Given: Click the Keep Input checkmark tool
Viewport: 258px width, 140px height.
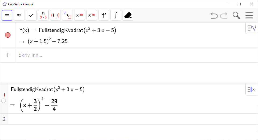Looking at the screenshot, I should click(x=31, y=15).
